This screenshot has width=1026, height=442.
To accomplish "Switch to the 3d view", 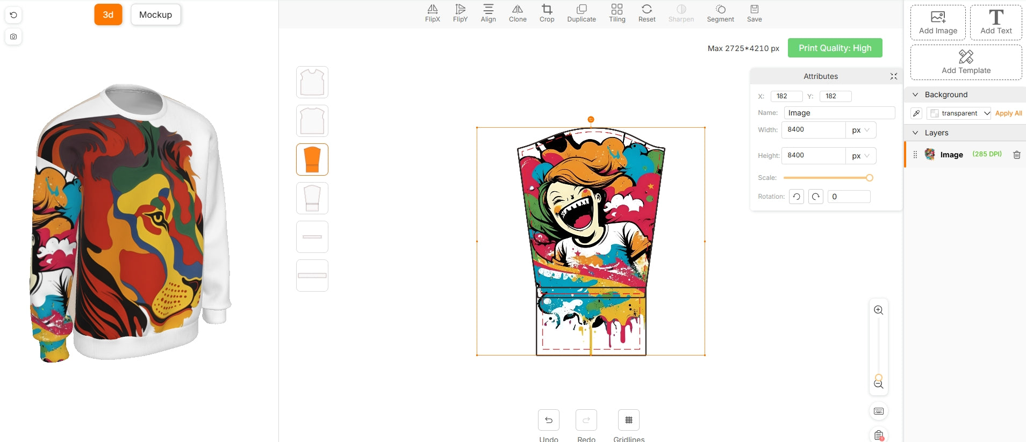I will [108, 15].
